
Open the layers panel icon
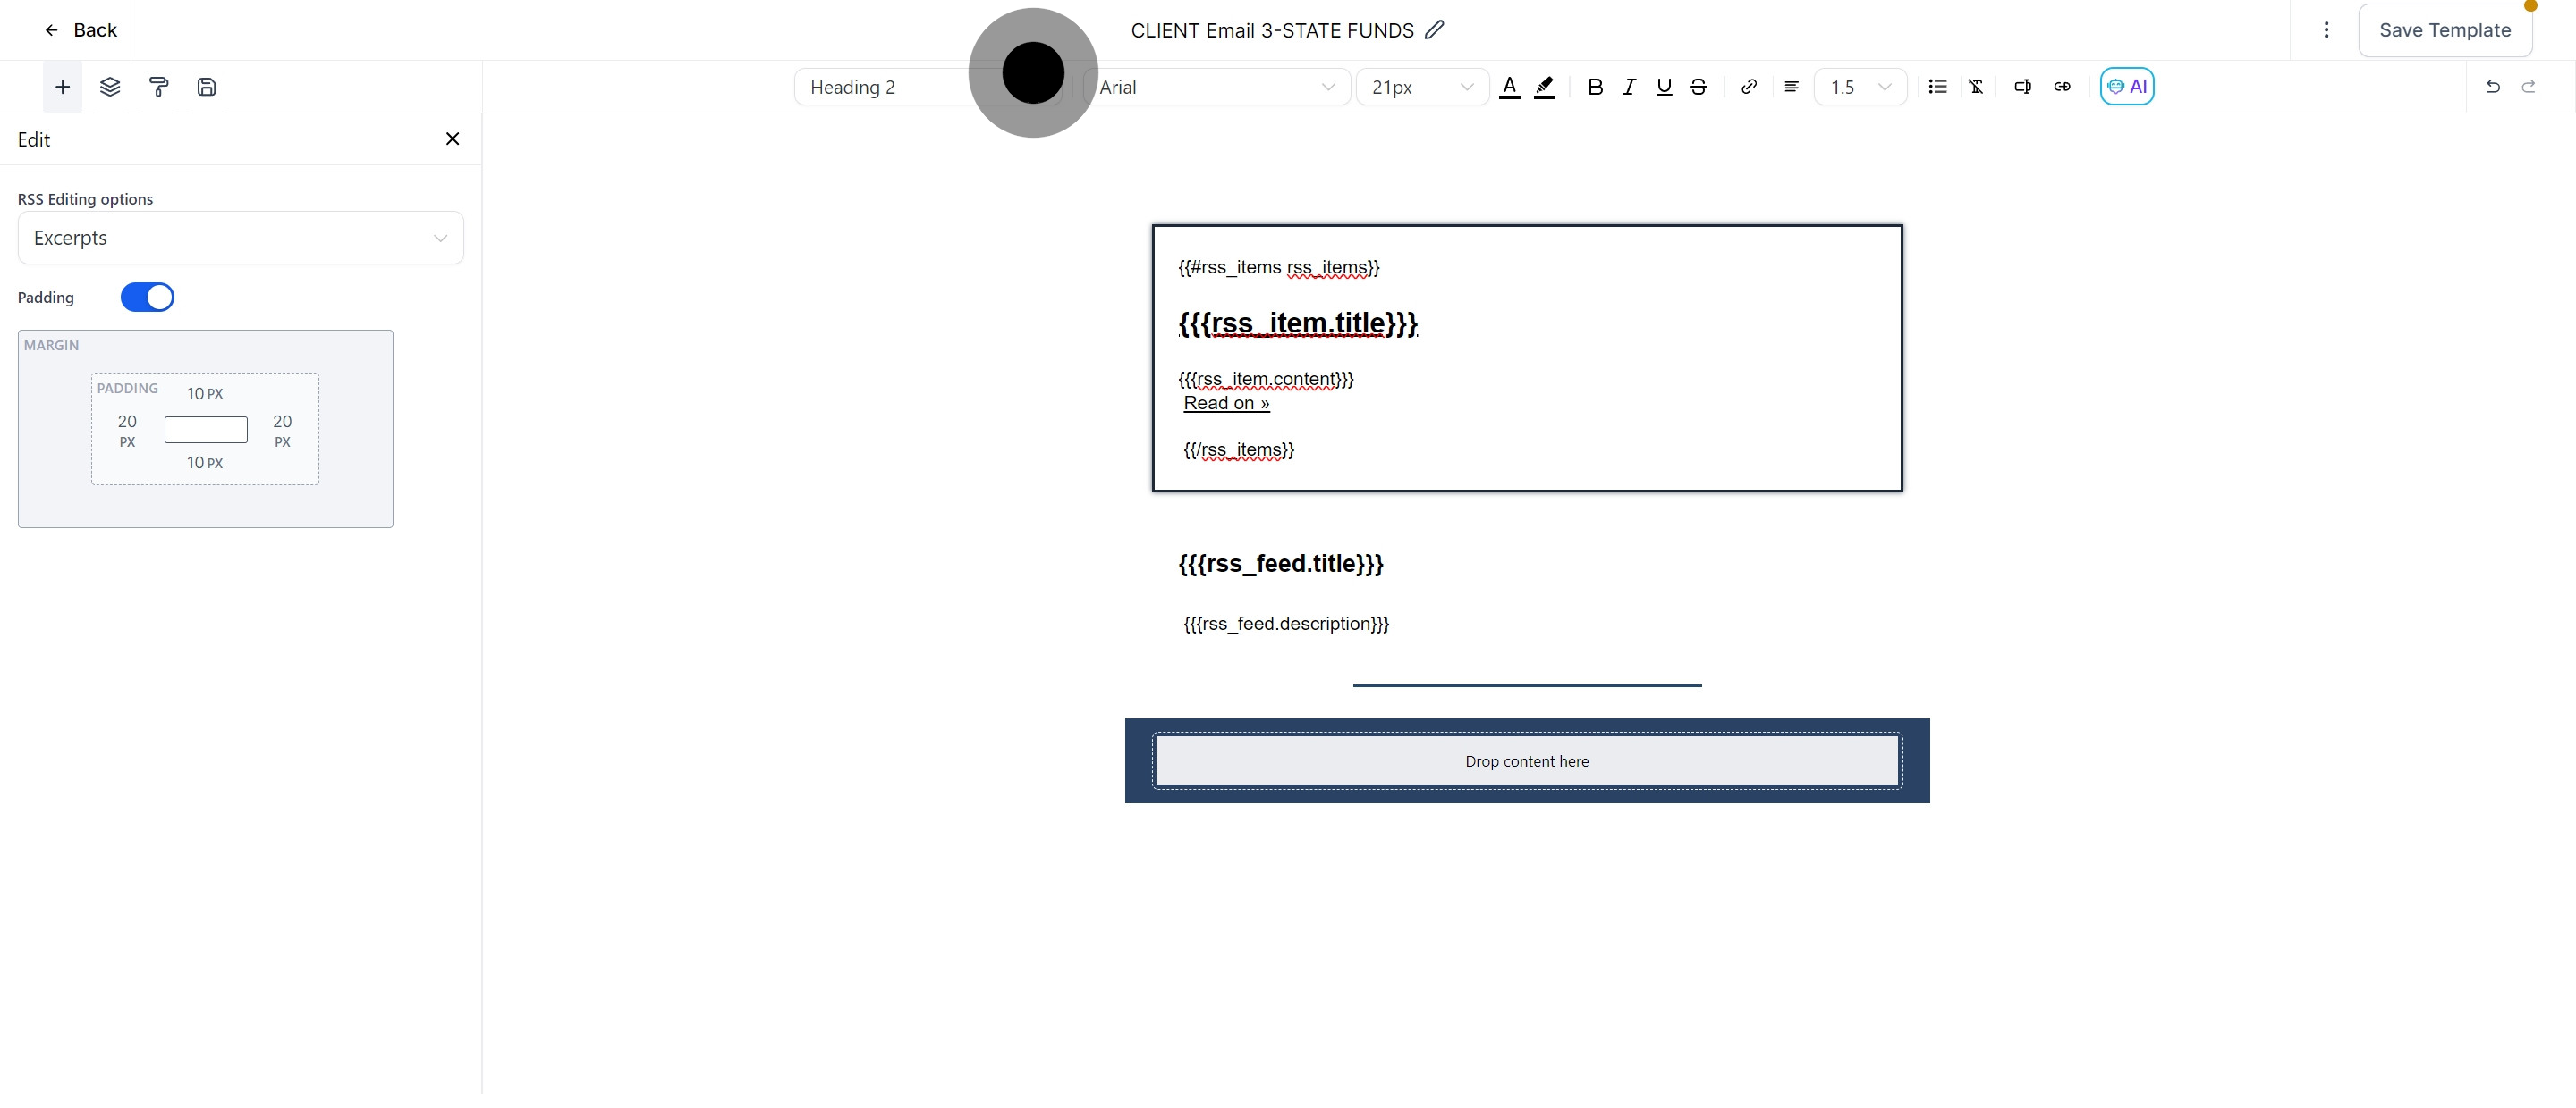click(110, 87)
